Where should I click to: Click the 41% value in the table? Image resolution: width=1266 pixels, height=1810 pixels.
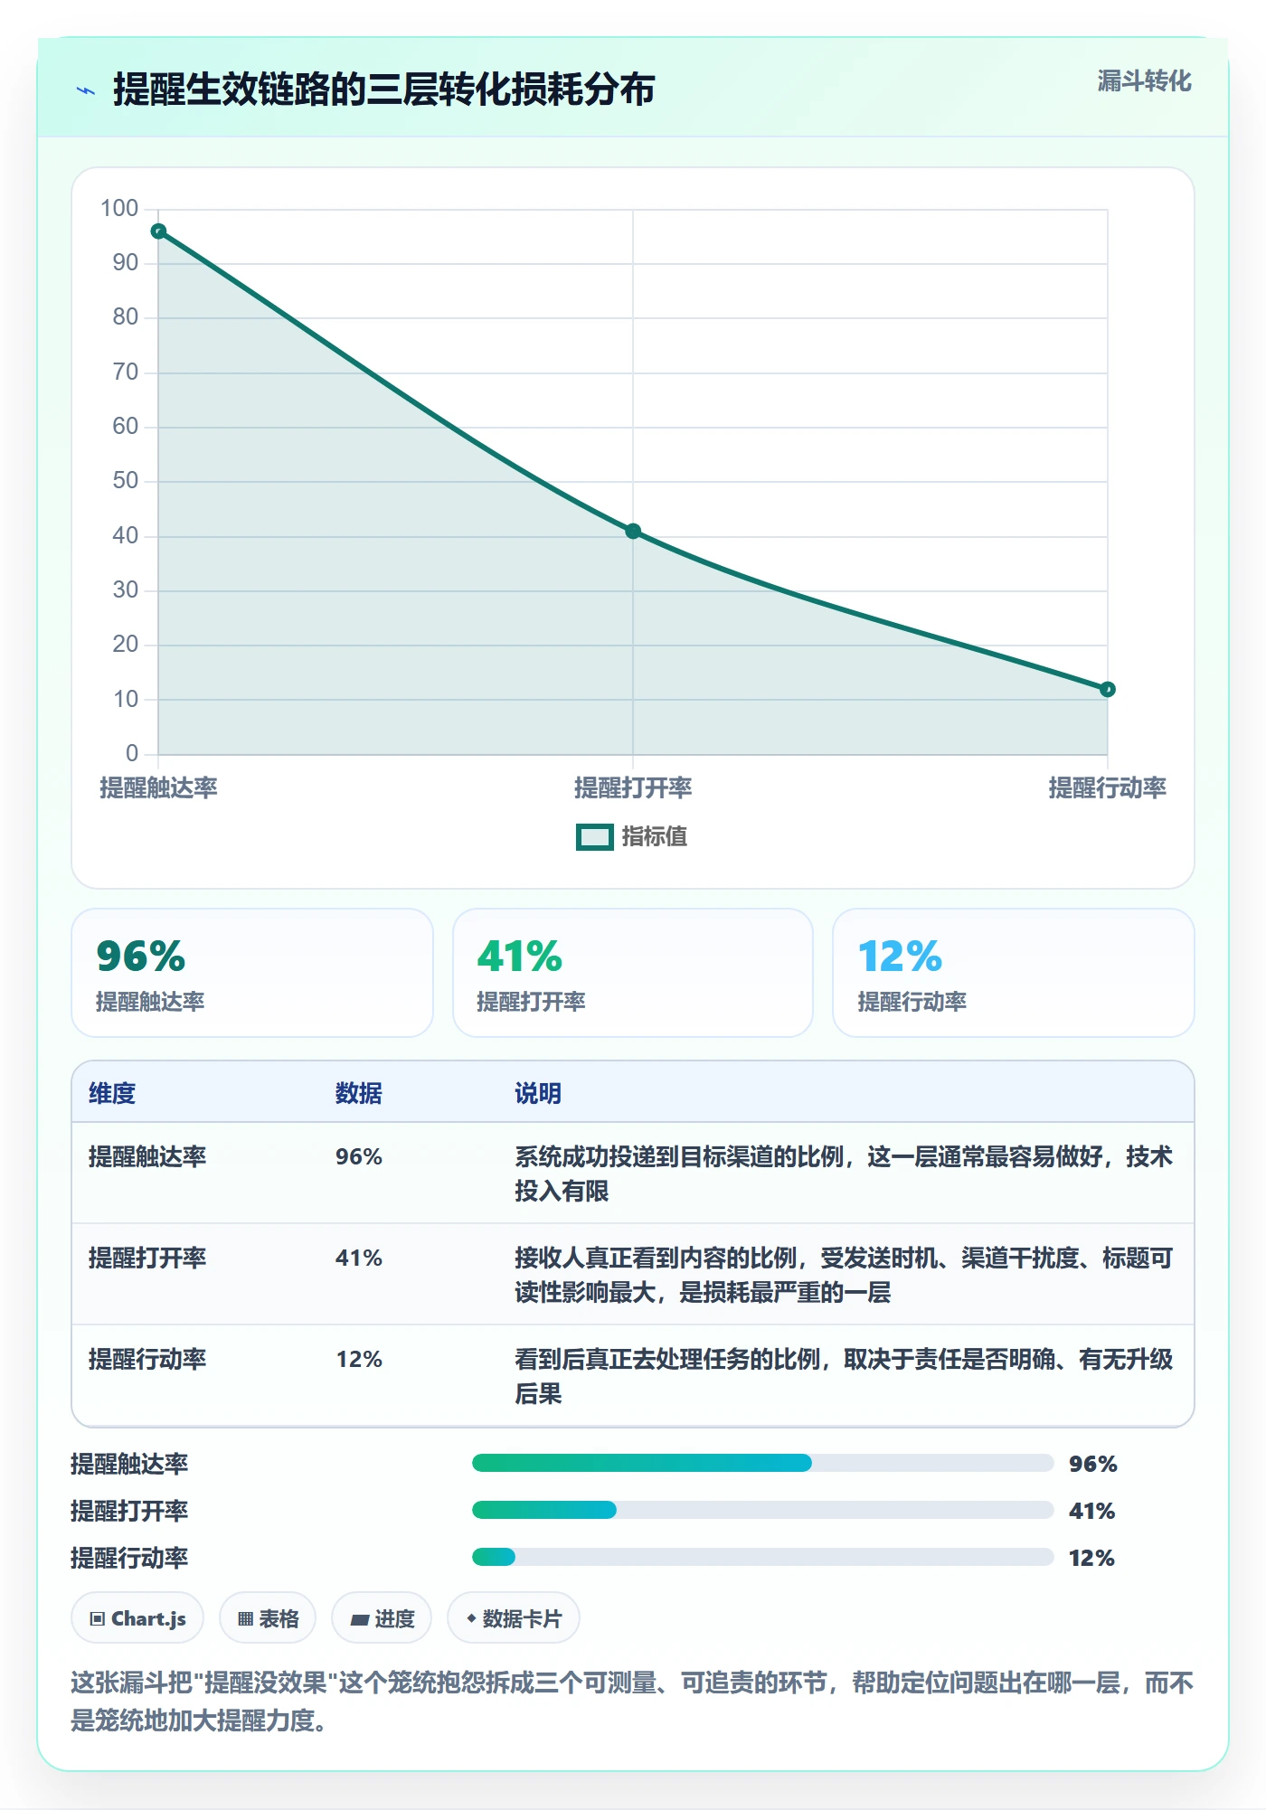pyautogui.click(x=359, y=1258)
